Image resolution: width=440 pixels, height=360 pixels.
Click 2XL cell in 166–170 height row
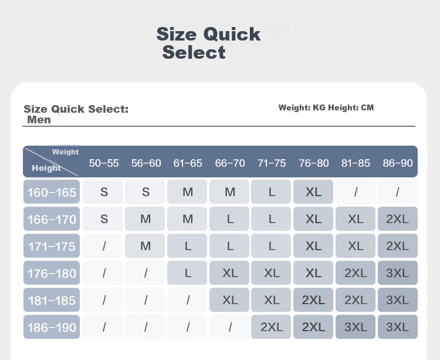pyautogui.click(x=398, y=219)
